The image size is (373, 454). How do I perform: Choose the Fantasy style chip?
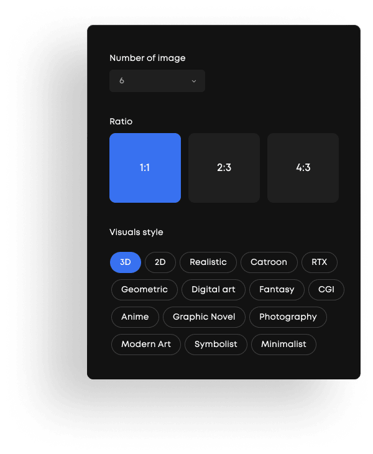[277, 290]
